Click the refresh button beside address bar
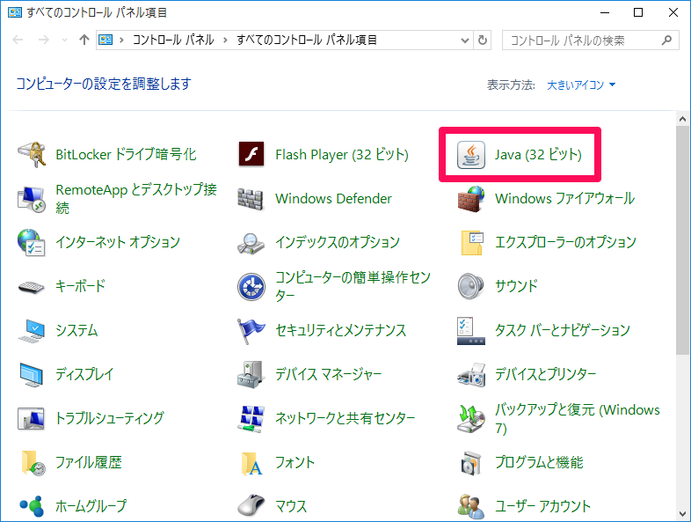Viewport: 691px width, 522px height. [x=482, y=40]
